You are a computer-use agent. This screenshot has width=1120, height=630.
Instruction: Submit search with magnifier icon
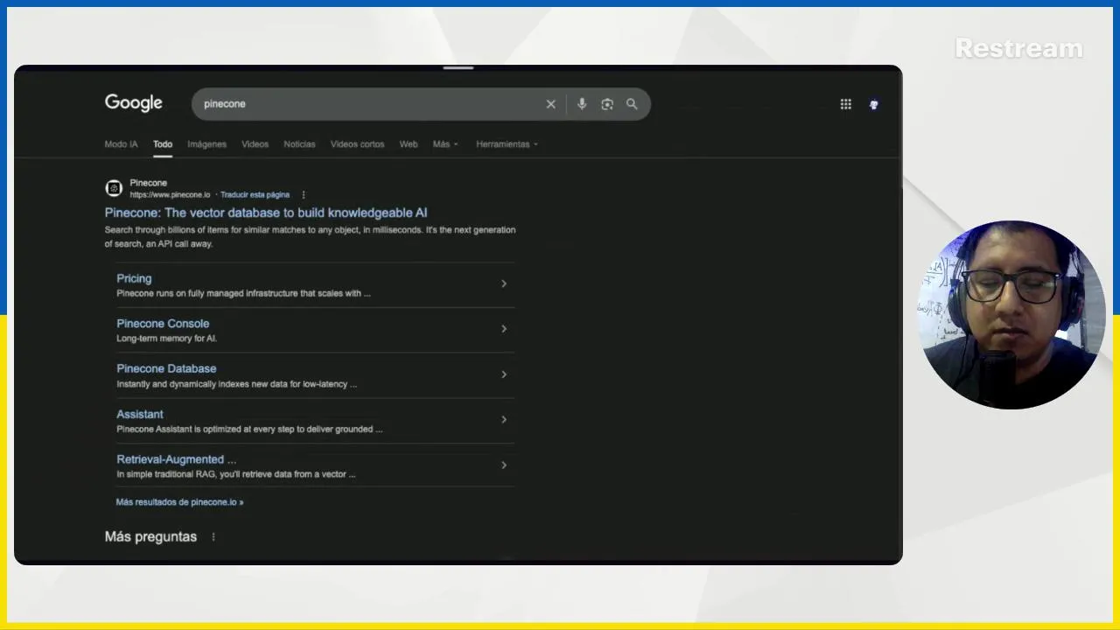tap(632, 104)
